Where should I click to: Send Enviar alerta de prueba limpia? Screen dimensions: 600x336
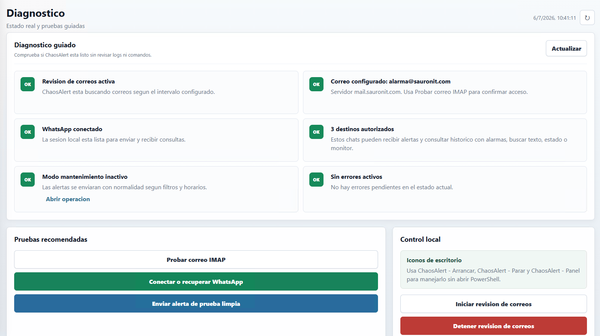point(196,304)
